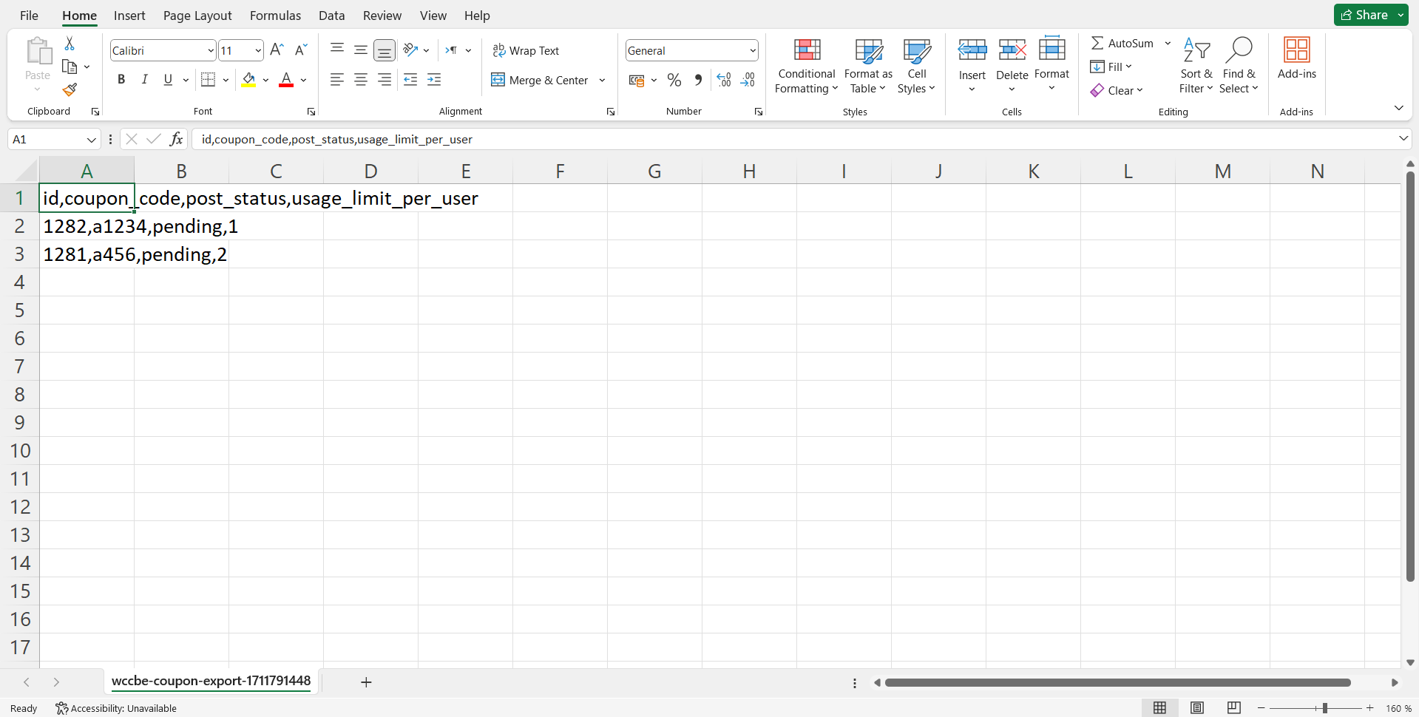The image size is (1419, 717).
Task: Open the Number Format dropdown
Action: click(x=753, y=50)
